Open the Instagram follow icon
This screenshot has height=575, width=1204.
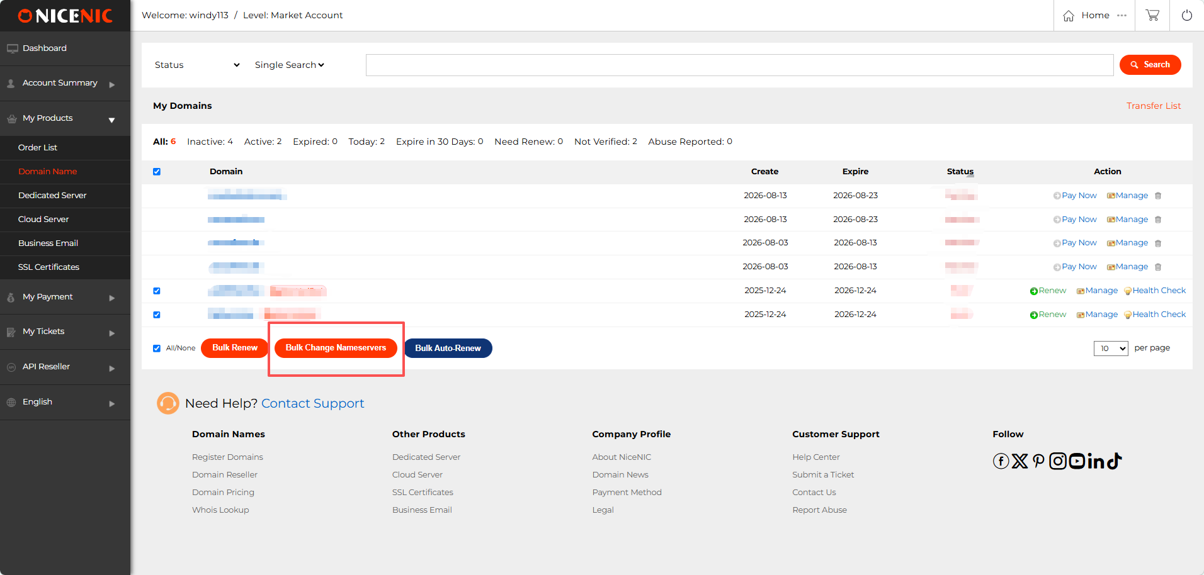click(1058, 461)
